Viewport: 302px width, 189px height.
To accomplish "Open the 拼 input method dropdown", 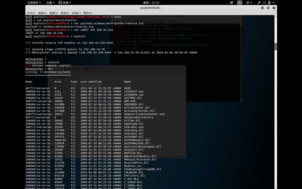I will click(x=249, y=3).
